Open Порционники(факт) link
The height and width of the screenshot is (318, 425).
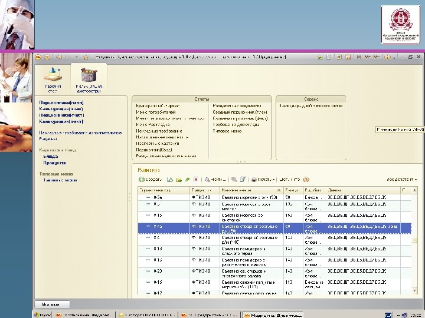[61, 115]
